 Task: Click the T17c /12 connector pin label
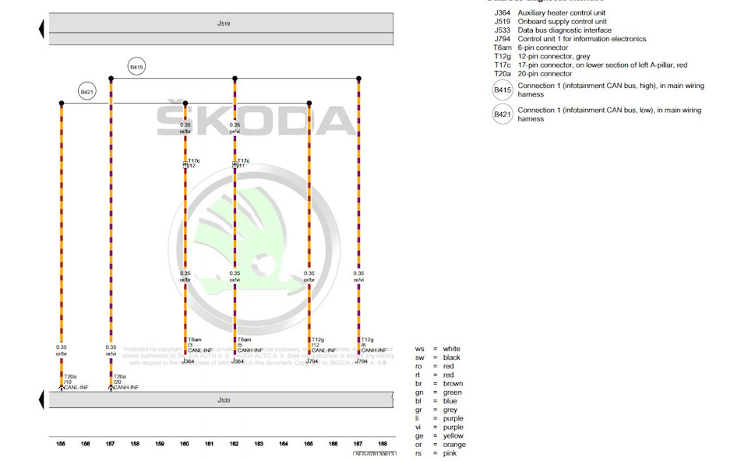click(x=194, y=164)
